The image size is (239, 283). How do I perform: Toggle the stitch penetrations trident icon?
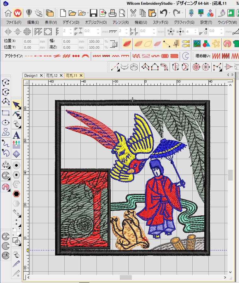pyautogui.click(x=176, y=44)
